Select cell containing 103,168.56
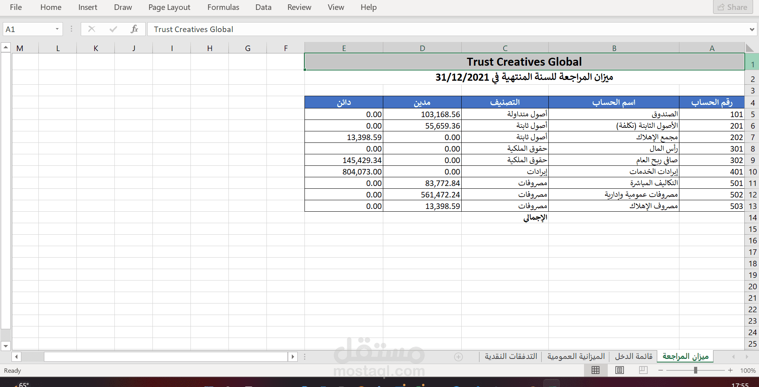This screenshot has width=759, height=387. coord(422,114)
